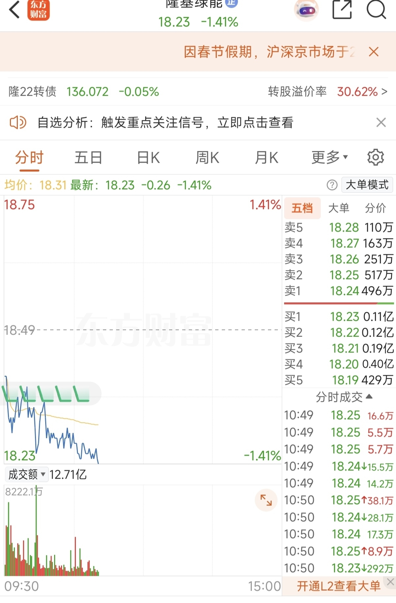
Task: Click the Eastmoney logo icon
Action: click(38, 10)
